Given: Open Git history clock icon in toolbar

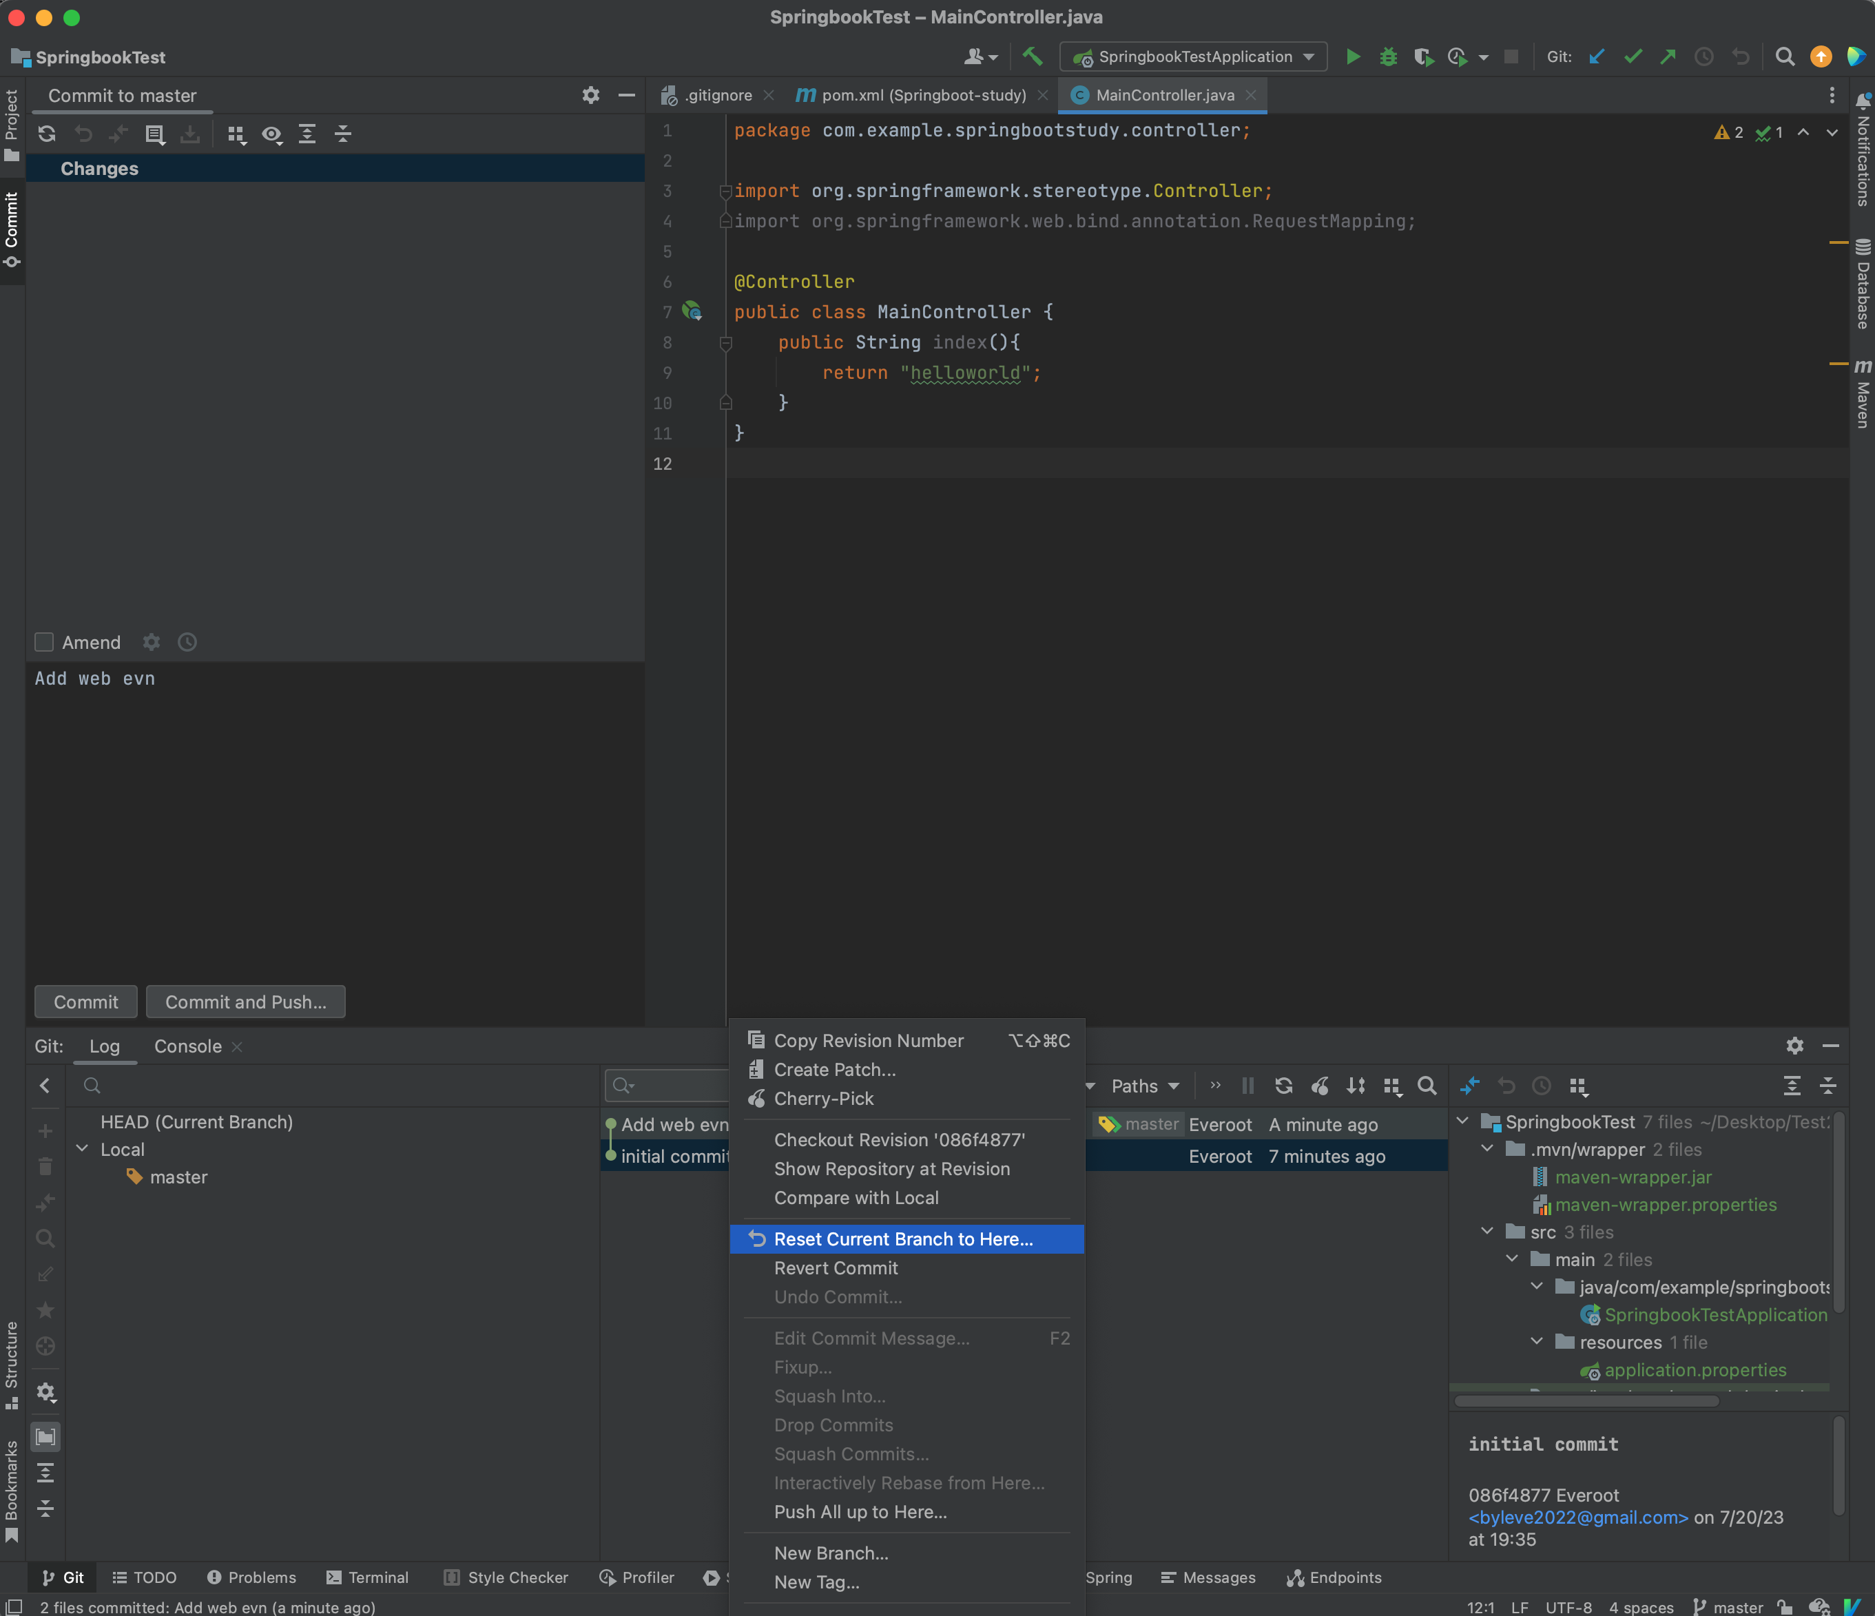Looking at the screenshot, I should (1703, 57).
